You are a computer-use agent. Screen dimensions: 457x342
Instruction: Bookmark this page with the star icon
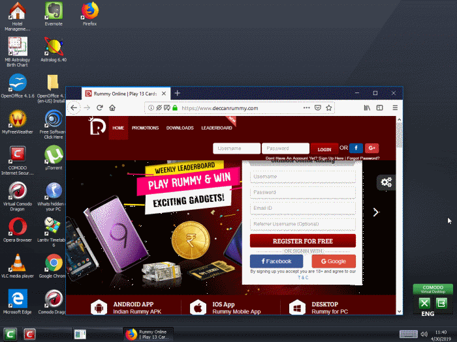(x=329, y=108)
